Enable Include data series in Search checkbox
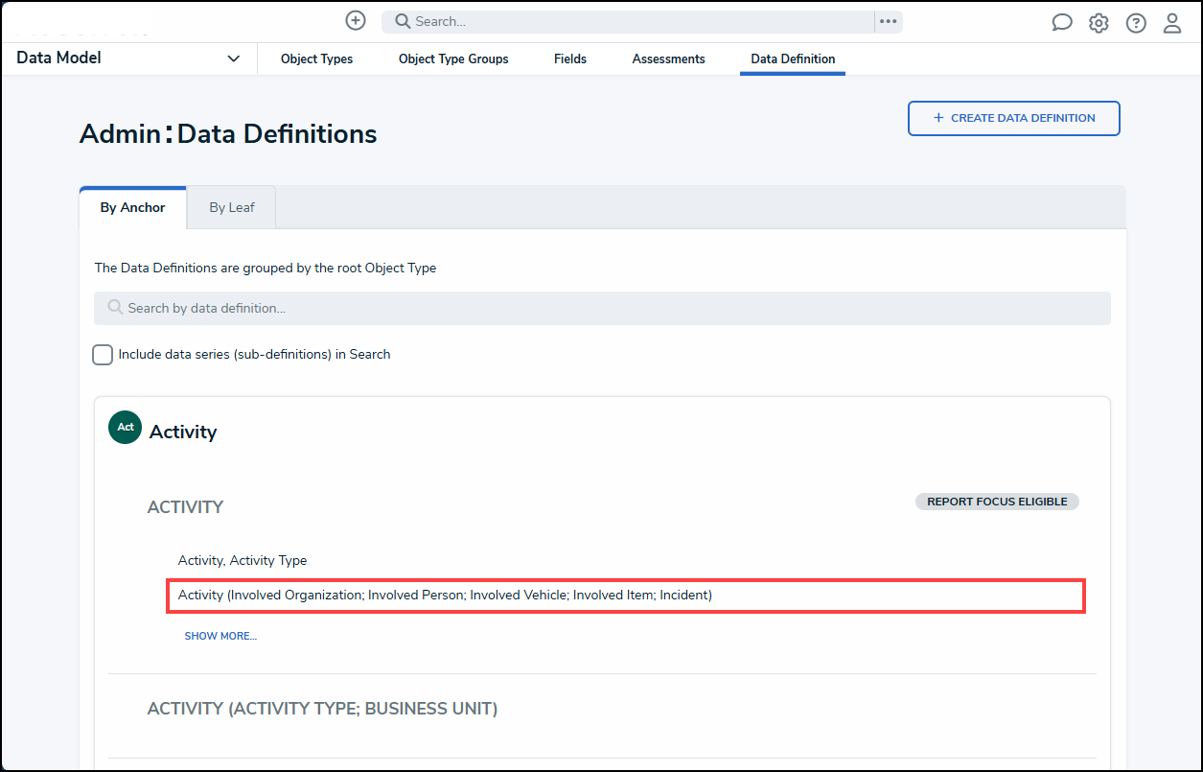The height and width of the screenshot is (772, 1203). click(103, 355)
